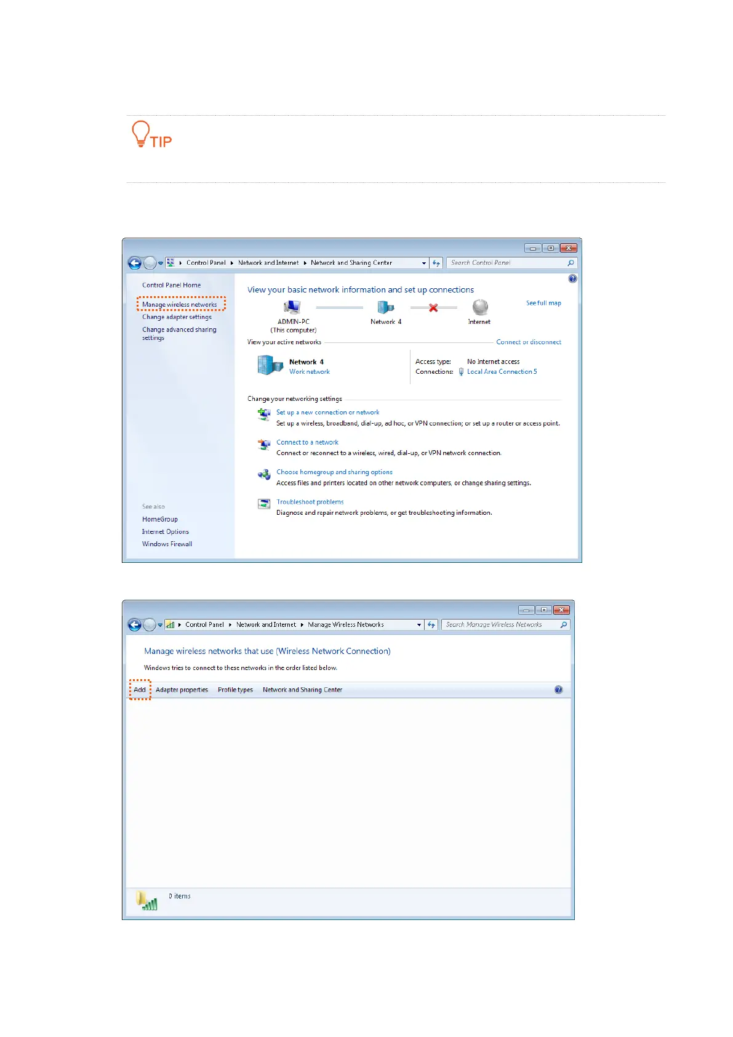
Task: Select Profile types in the toolbar
Action: click(235, 690)
